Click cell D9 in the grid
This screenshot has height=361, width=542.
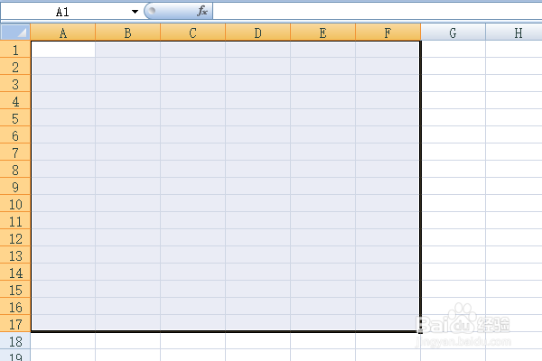257,187
